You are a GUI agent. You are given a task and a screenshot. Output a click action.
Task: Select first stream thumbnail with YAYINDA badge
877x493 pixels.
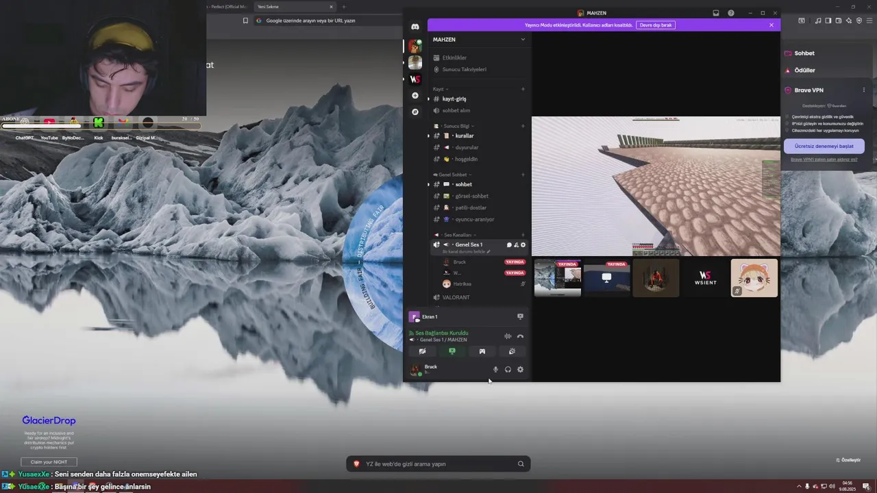click(x=558, y=278)
